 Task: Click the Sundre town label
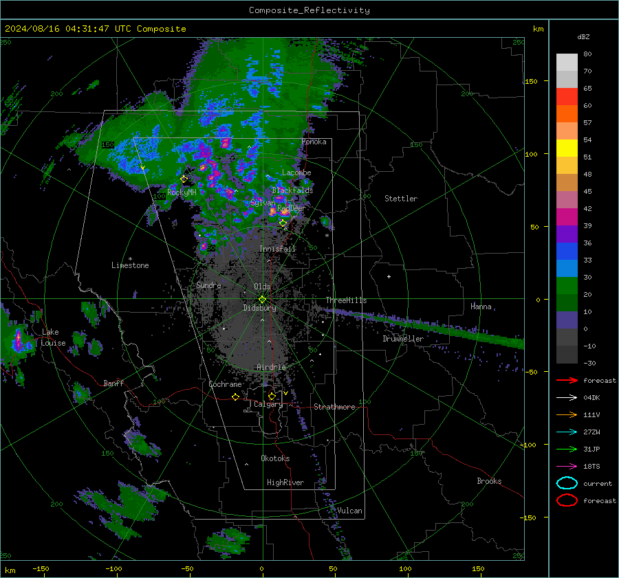click(209, 285)
